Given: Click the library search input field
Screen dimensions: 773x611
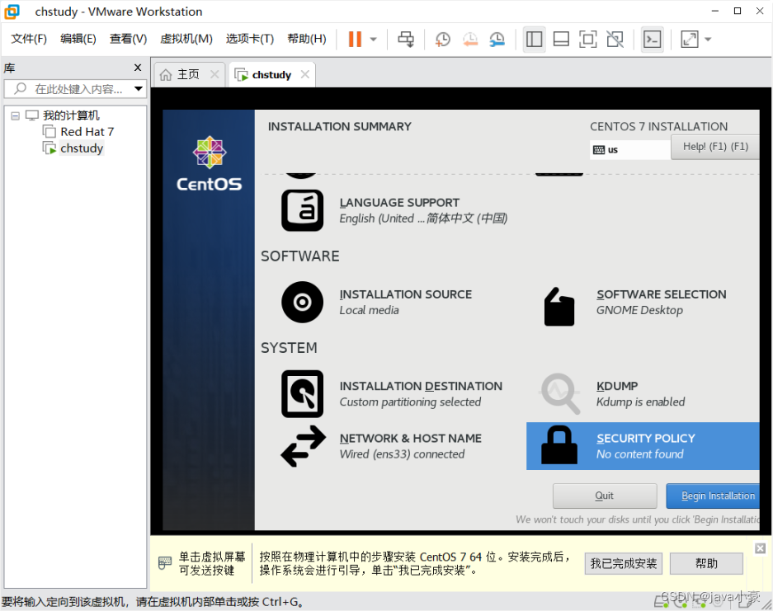Looking at the screenshot, I should tap(74, 89).
